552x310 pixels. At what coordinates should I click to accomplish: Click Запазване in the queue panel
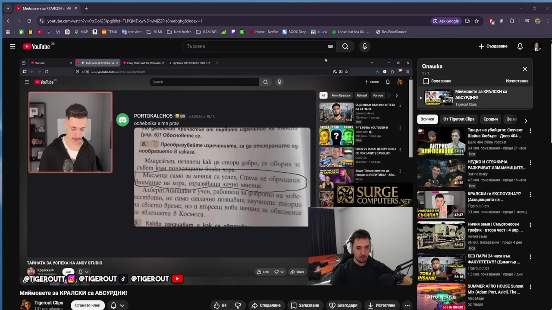pos(437,81)
